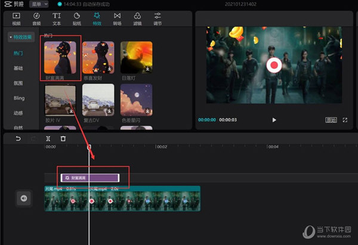
Task: Toggle the 原始 aspect ratio button
Action: tap(331, 120)
